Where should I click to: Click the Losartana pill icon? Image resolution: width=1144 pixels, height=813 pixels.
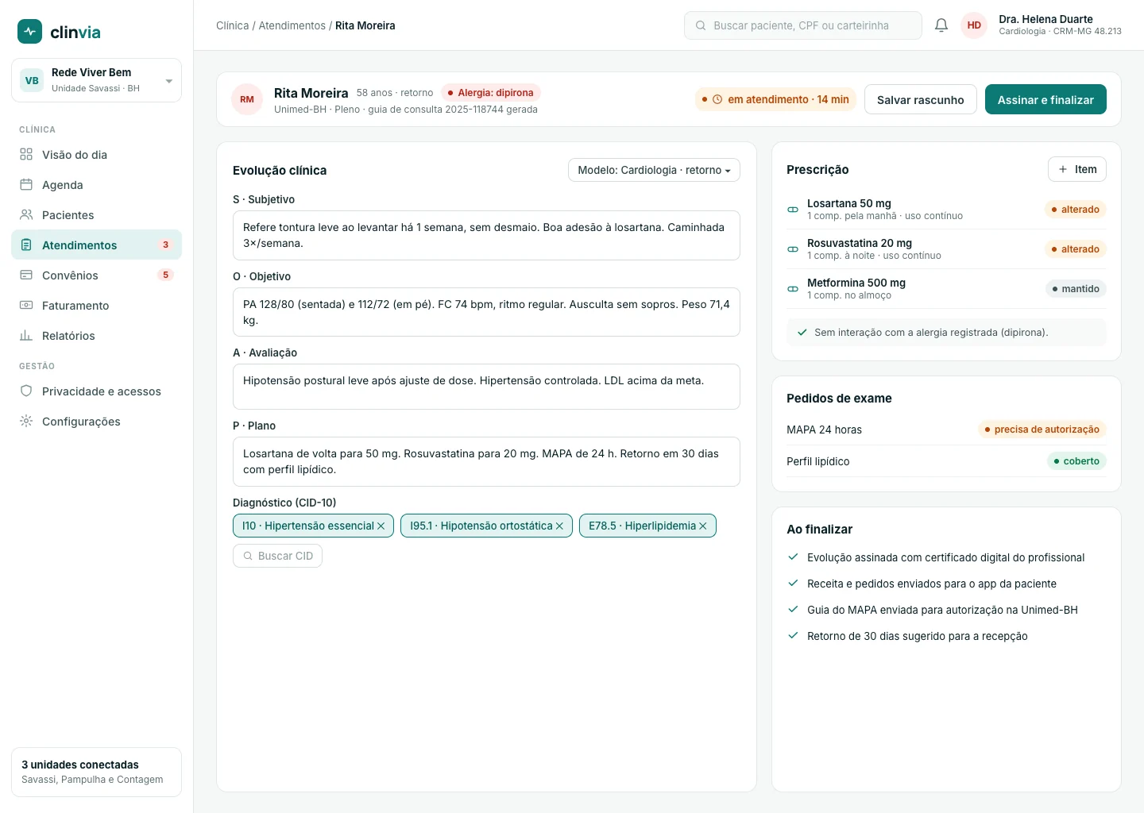[793, 210]
